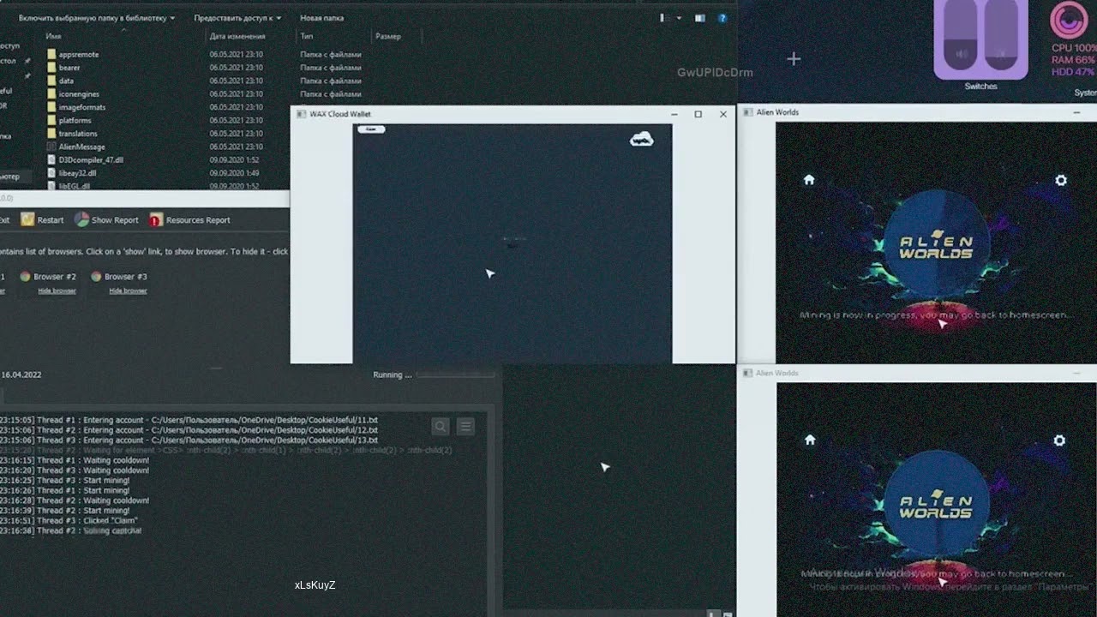Screen dimensions: 1097x617
Task: Open the view options dropdown arrow in Explorer
Action: point(679,17)
